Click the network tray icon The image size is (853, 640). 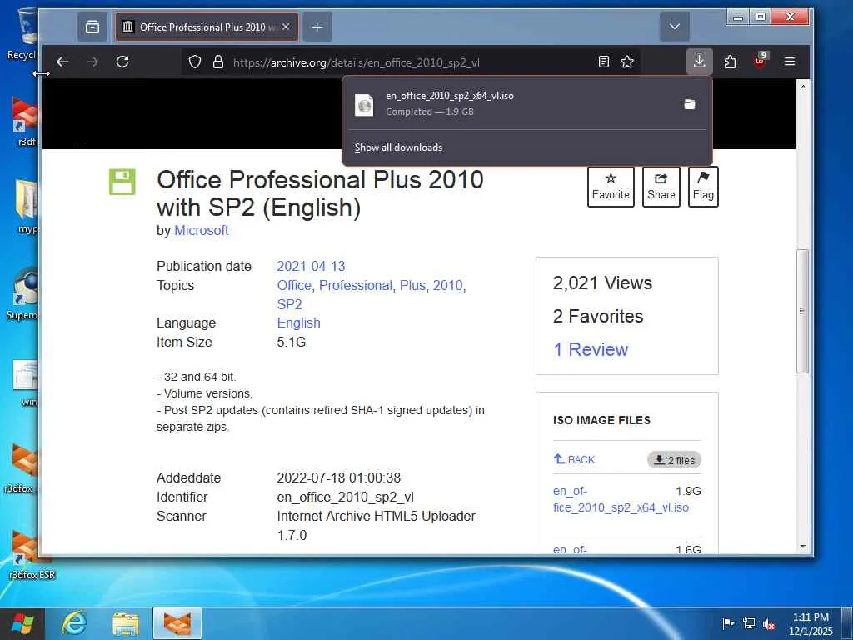749,623
